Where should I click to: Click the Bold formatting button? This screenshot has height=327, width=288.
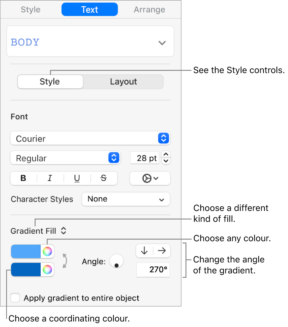point(23,178)
